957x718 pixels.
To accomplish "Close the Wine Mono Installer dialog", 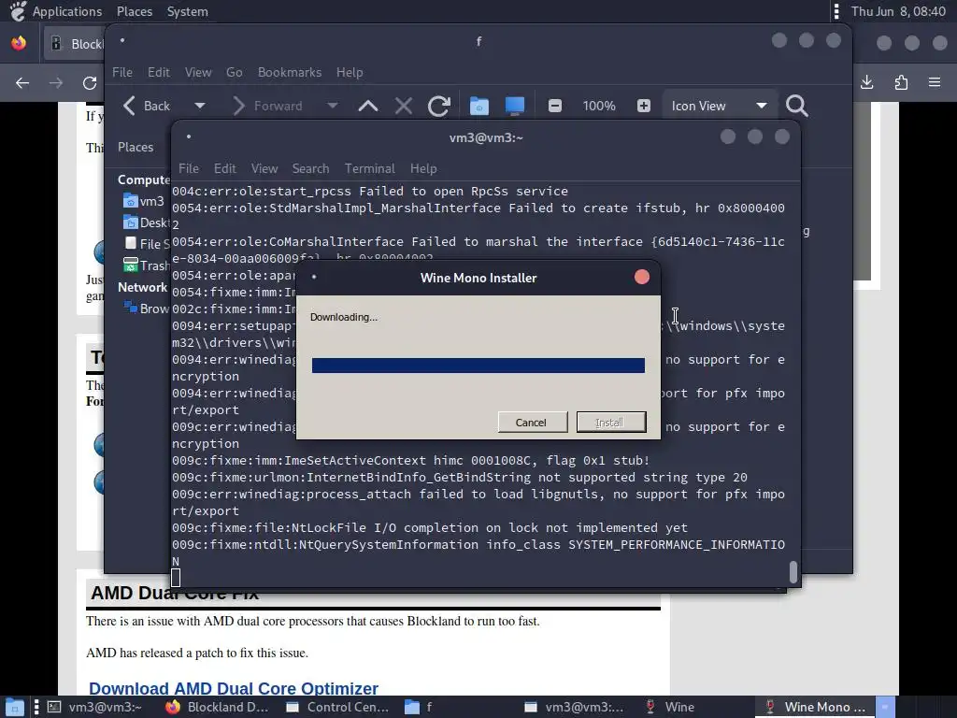I will point(641,277).
